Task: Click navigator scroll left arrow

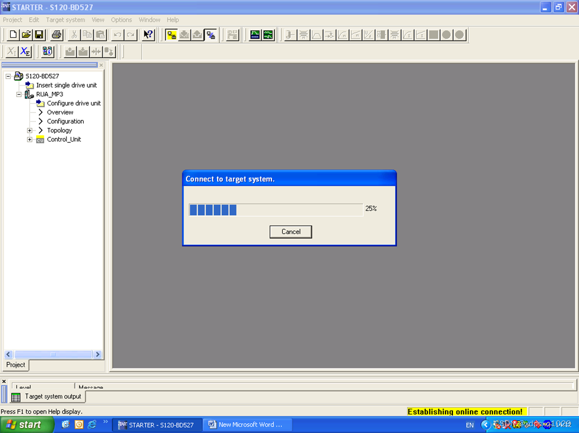Action: 8,355
